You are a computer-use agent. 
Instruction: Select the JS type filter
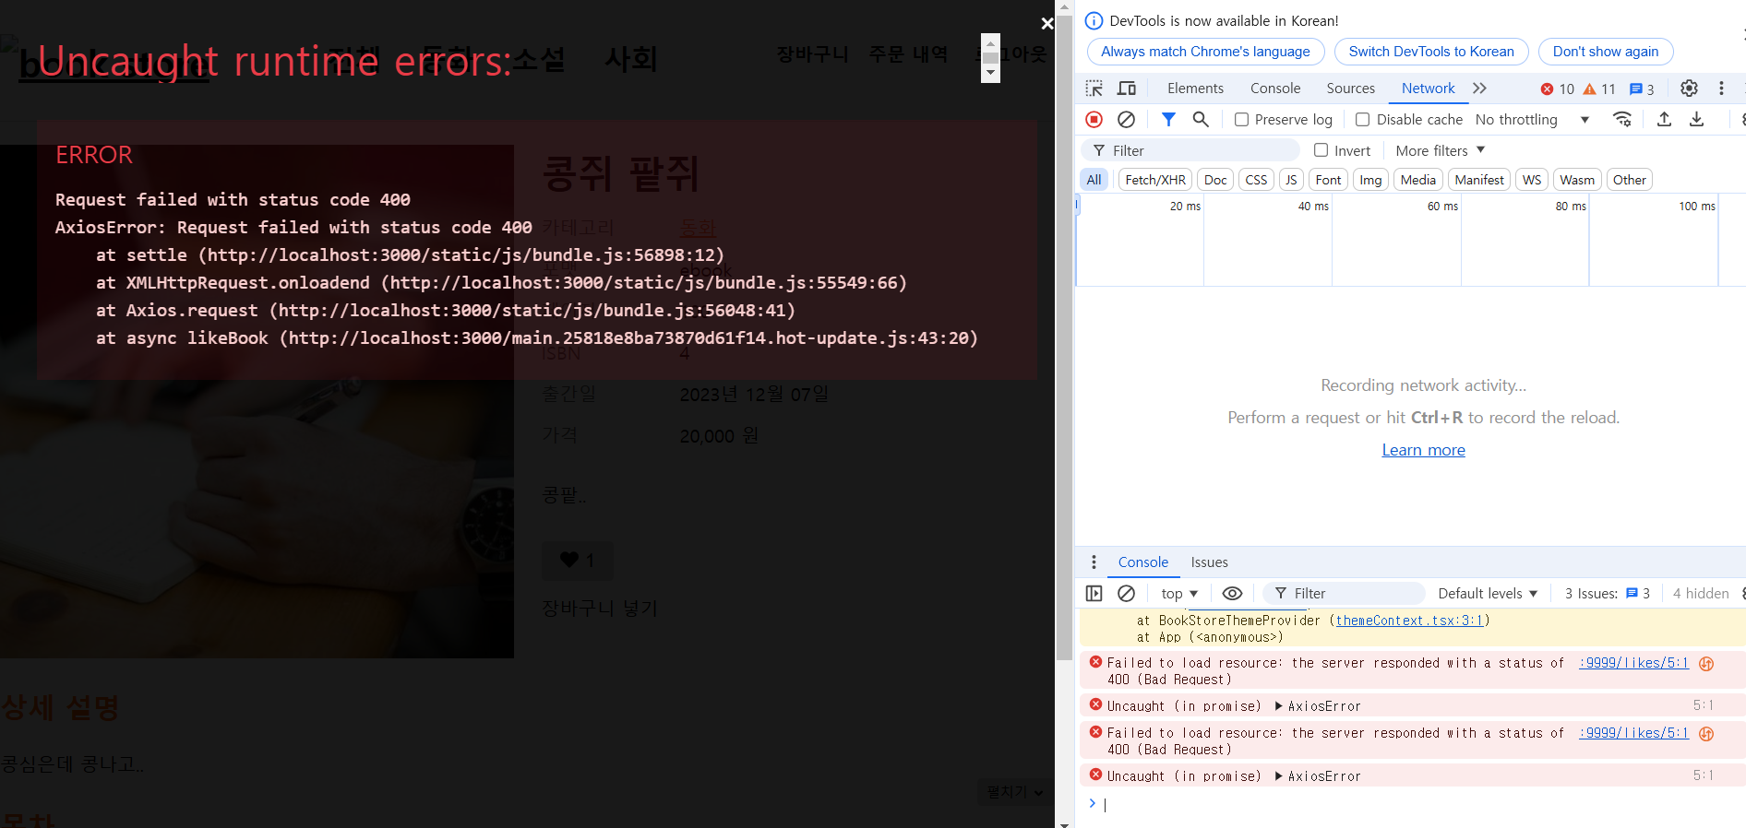[x=1291, y=180]
